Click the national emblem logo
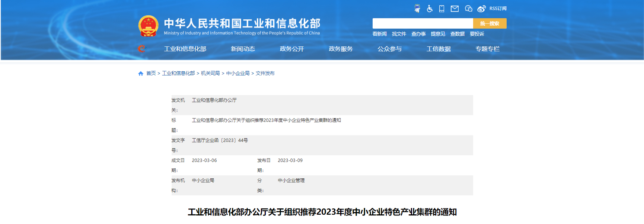The width and height of the screenshot is (644, 224). pyautogui.click(x=148, y=26)
